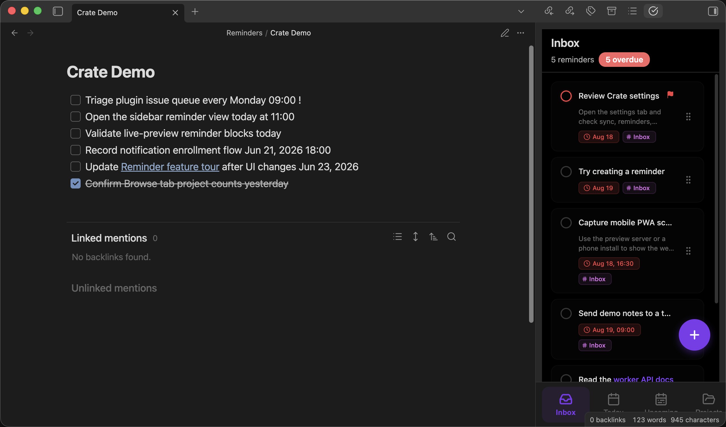Toggle the left sidebar icon
This screenshot has width=726, height=427.
point(58,12)
